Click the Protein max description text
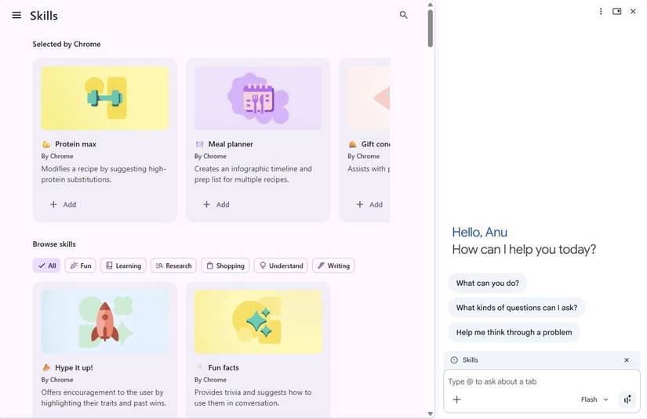This screenshot has width=647, height=419. click(x=104, y=175)
